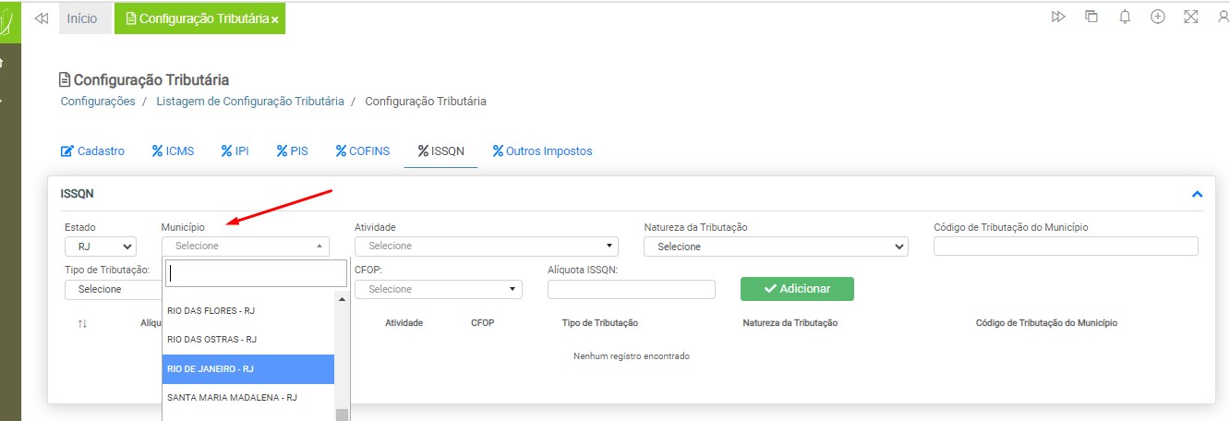Screen dimensions: 1230x421
Task: Follow the Listagem de Configuração Tributária breadcrumb link
Action: 249,102
